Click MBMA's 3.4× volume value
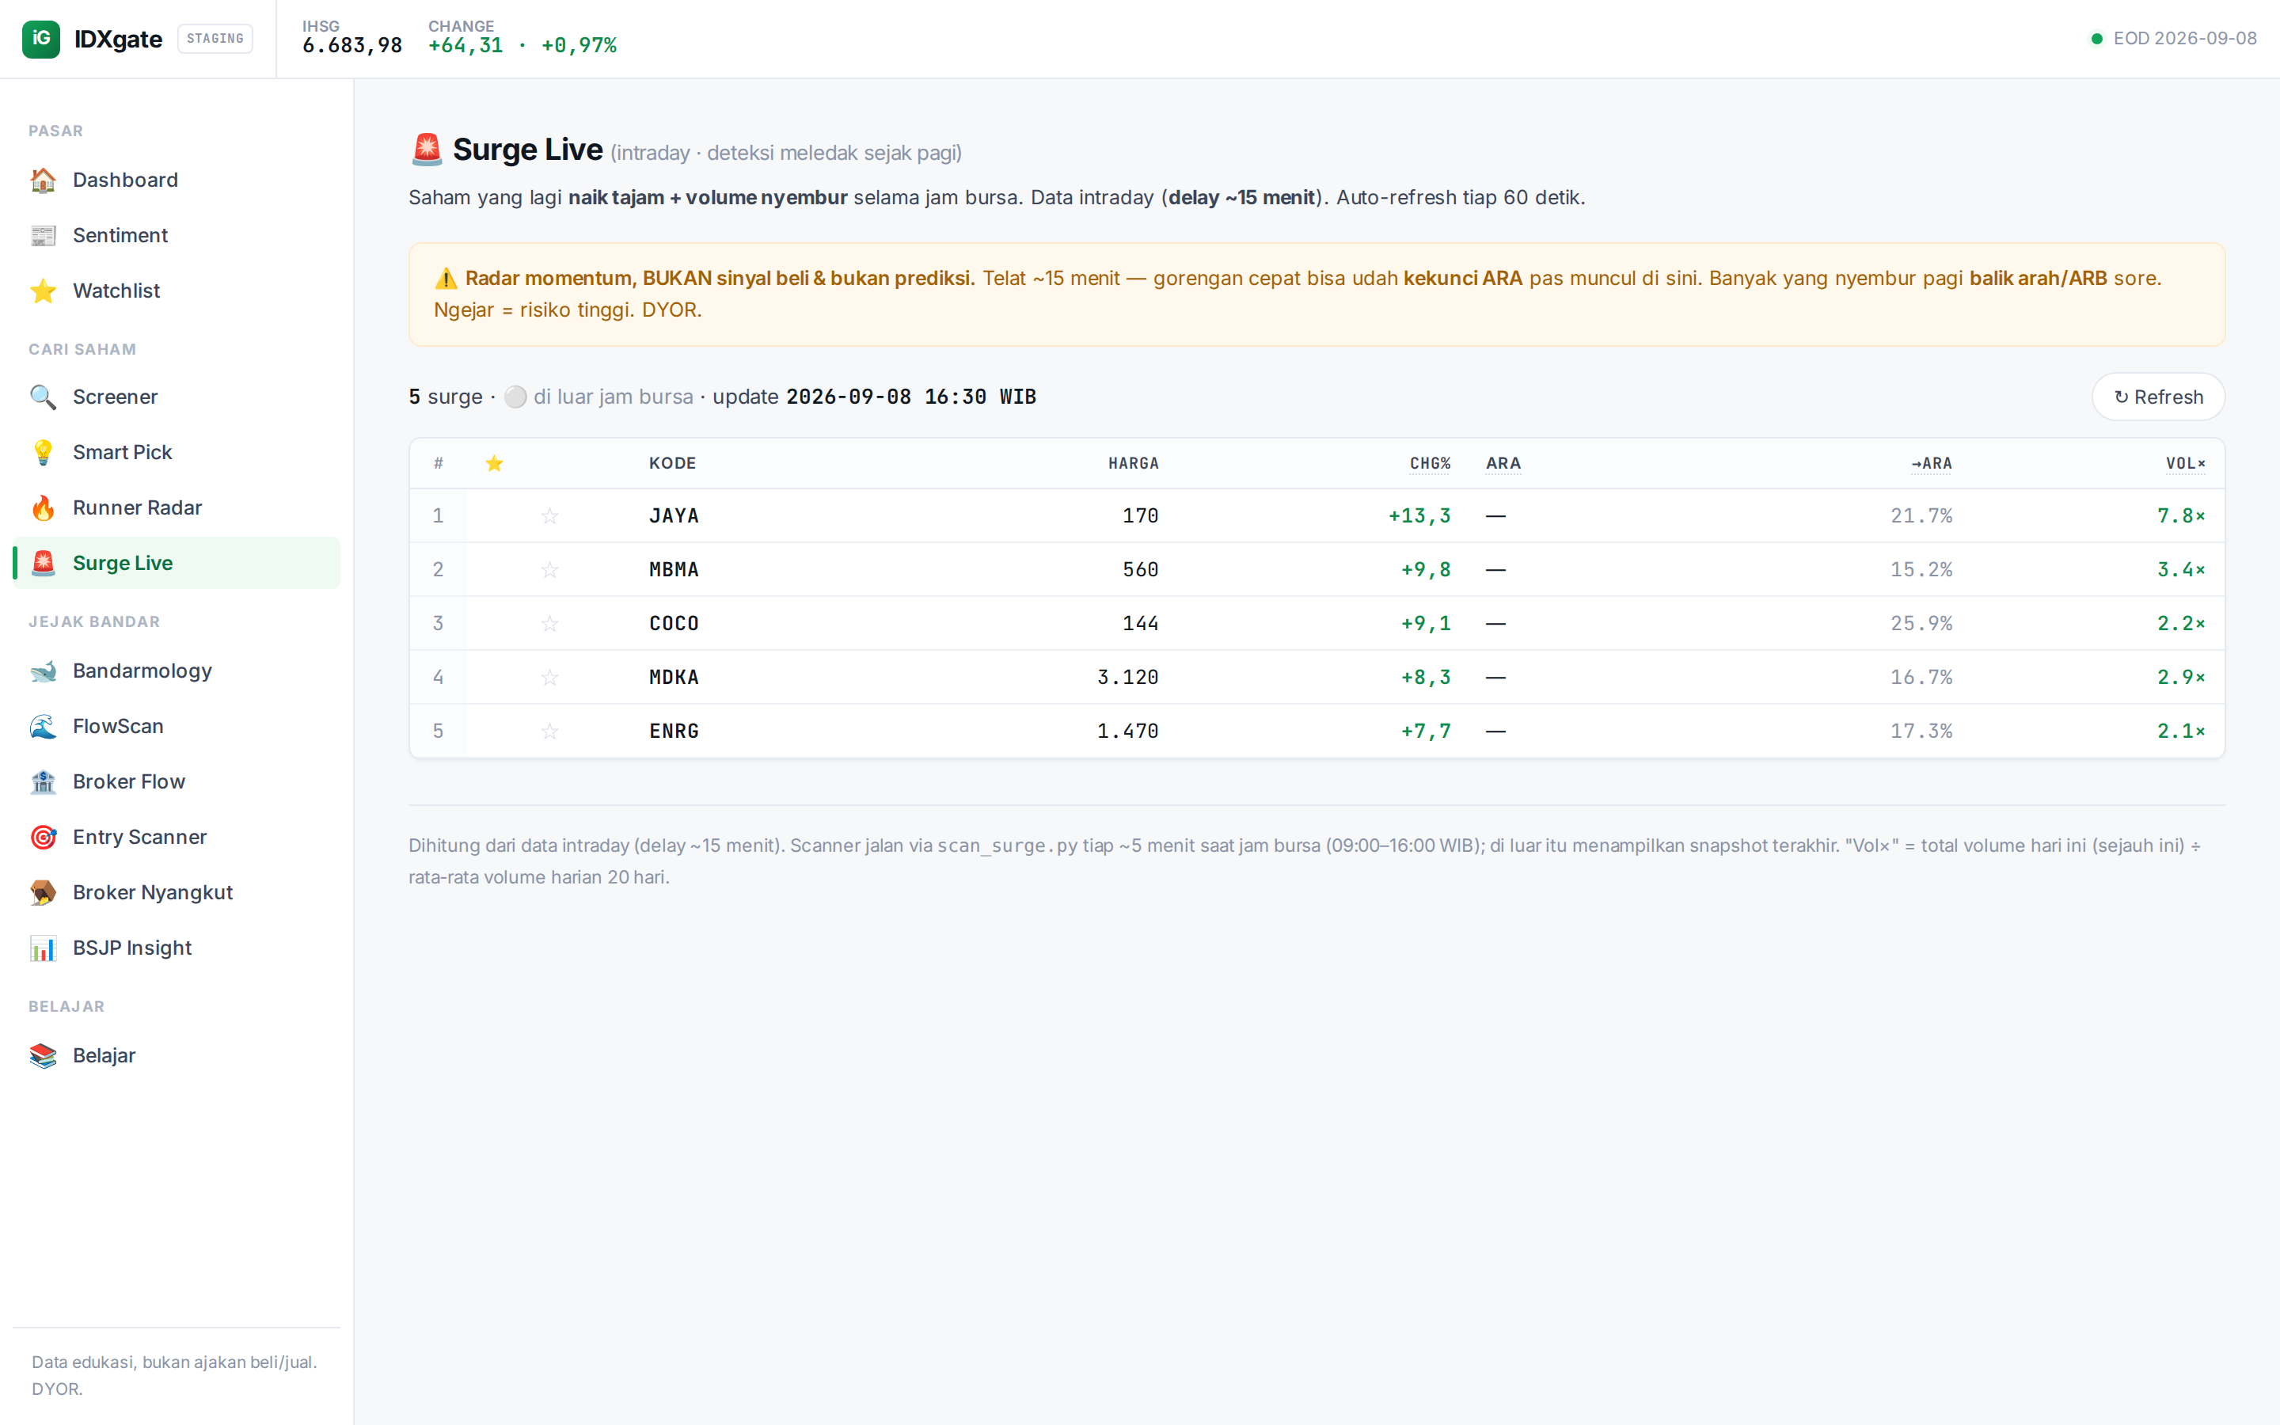 coord(2181,569)
